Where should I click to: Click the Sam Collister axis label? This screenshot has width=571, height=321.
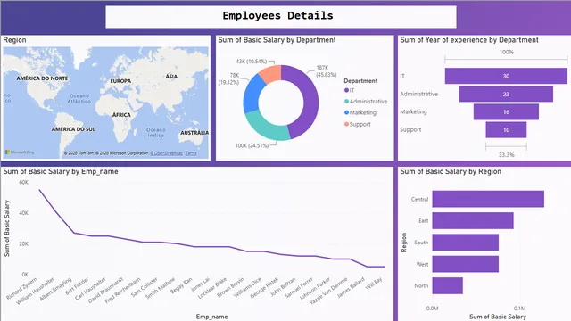tap(144, 287)
